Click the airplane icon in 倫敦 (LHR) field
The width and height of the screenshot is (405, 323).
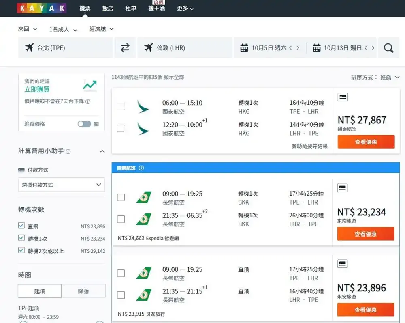pos(149,47)
